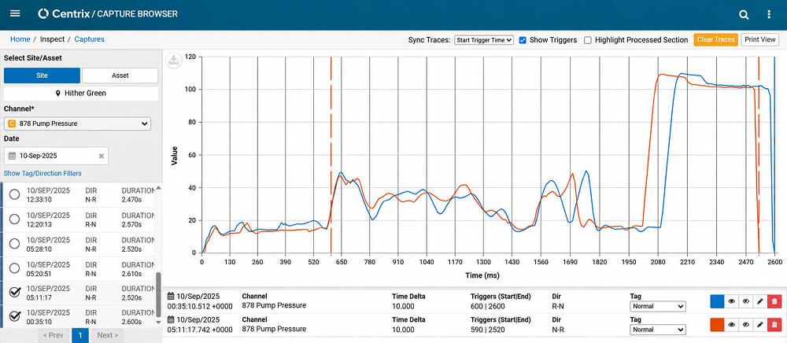Image resolution: width=787 pixels, height=343 pixels.
Task: Edit the 05:11:17.742 trace with the pencil icon
Action: tap(760, 325)
